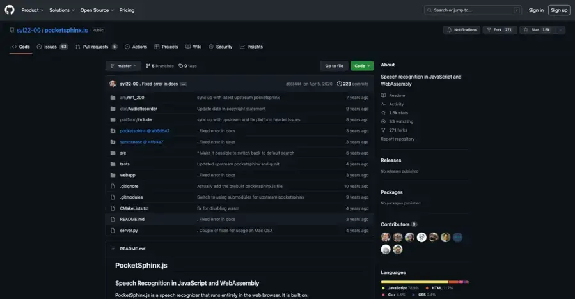Open the Releases heading link
This screenshot has width=575, height=299.
click(391, 160)
